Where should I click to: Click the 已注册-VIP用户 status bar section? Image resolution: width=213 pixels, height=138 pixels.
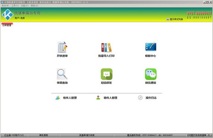pyautogui.click(x=14, y=135)
